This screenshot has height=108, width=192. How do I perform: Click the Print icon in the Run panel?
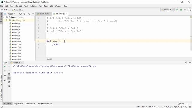click(9, 82)
